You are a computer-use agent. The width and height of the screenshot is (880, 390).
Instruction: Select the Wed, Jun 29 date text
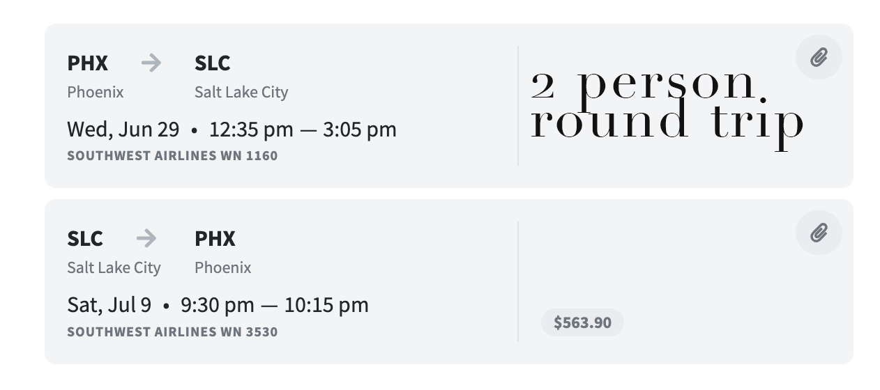[x=123, y=130]
